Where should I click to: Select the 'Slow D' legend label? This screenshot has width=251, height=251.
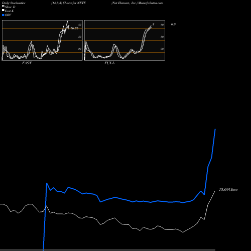pyautogui.click(x=10, y=7)
